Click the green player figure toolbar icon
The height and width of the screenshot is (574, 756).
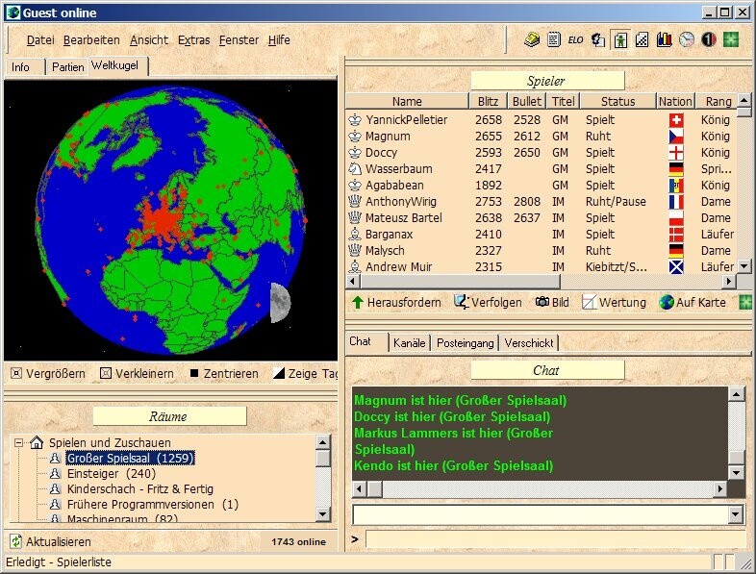click(619, 39)
